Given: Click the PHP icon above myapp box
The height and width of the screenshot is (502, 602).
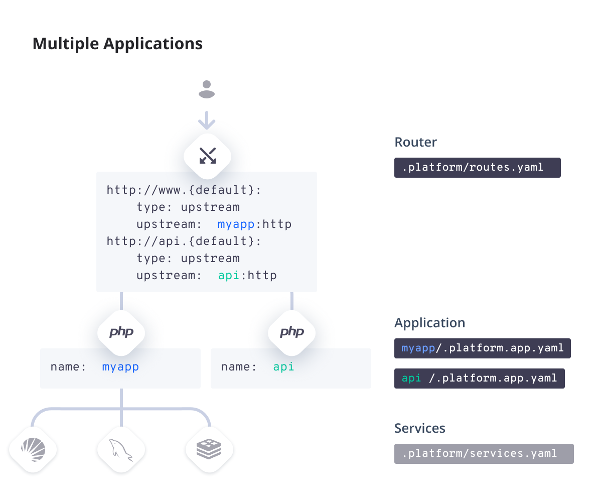Looking at the screenshot, I should click(121, 332).
